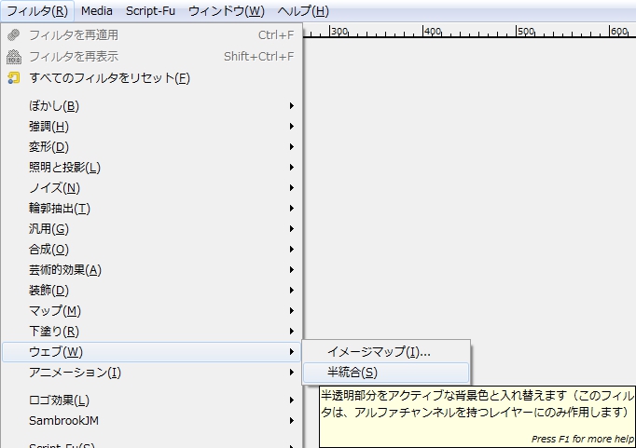Open the 汎用(G) submenu

point(152,229)
